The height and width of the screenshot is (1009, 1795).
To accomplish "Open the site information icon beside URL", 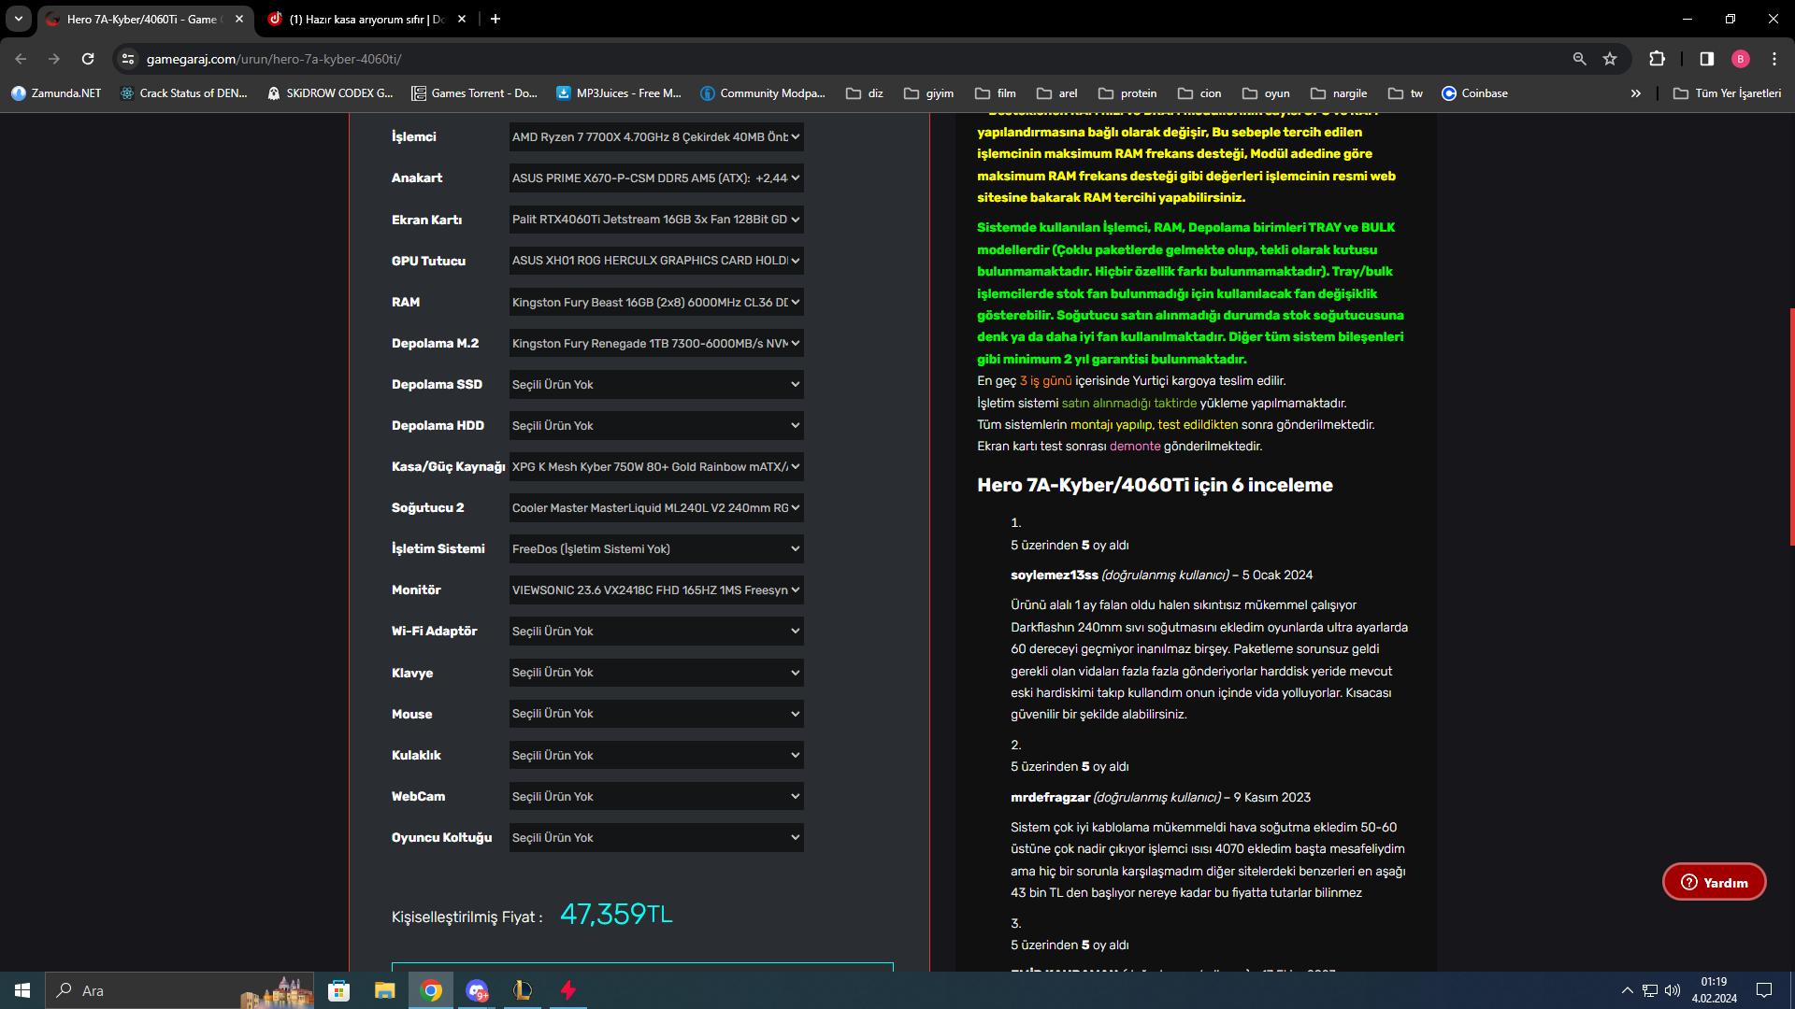I will tap(128, 59).
